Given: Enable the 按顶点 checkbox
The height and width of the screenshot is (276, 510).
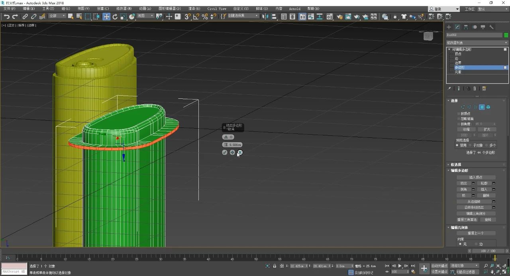Looking at the screenshot, I should point(459,114).
